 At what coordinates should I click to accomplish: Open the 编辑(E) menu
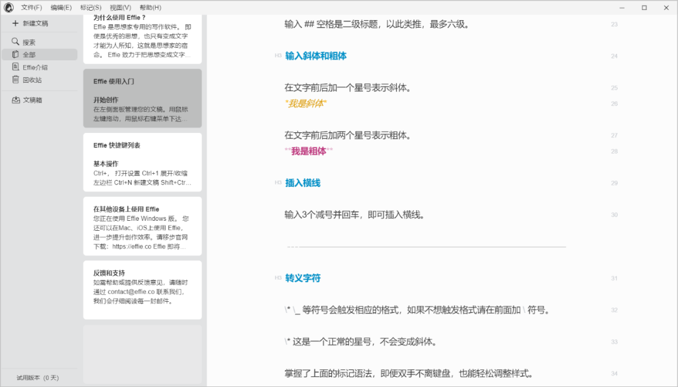pyautogui.click(x=61, y=8)
